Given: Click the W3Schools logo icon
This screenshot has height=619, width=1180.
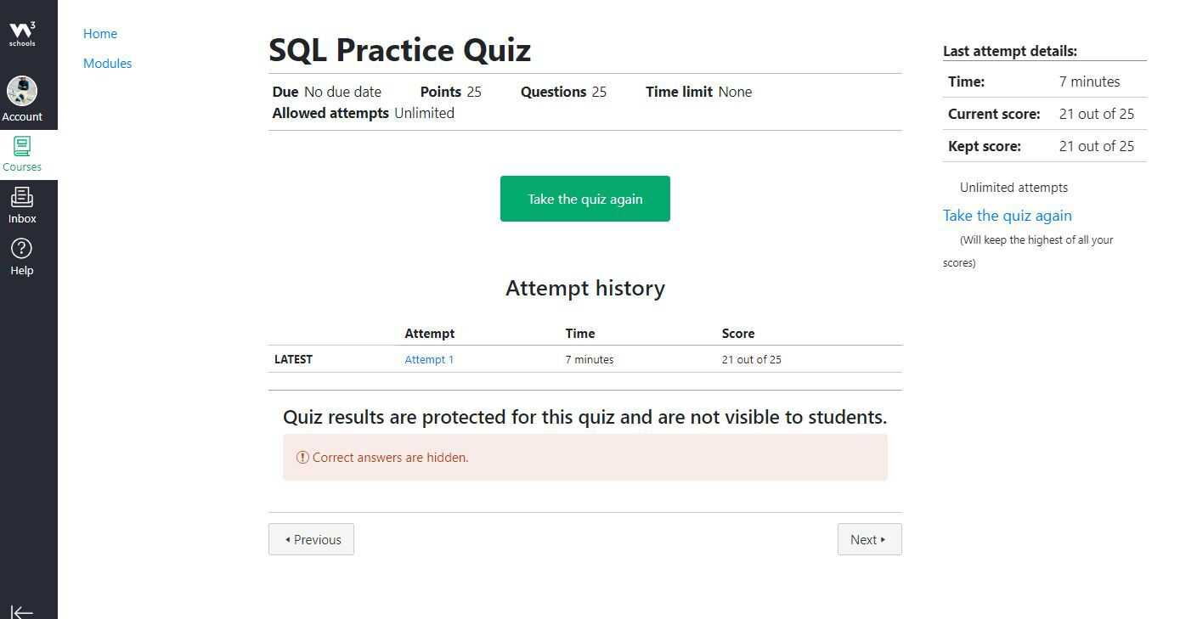Looking at the screenshot, I should (x=22, y=34).
